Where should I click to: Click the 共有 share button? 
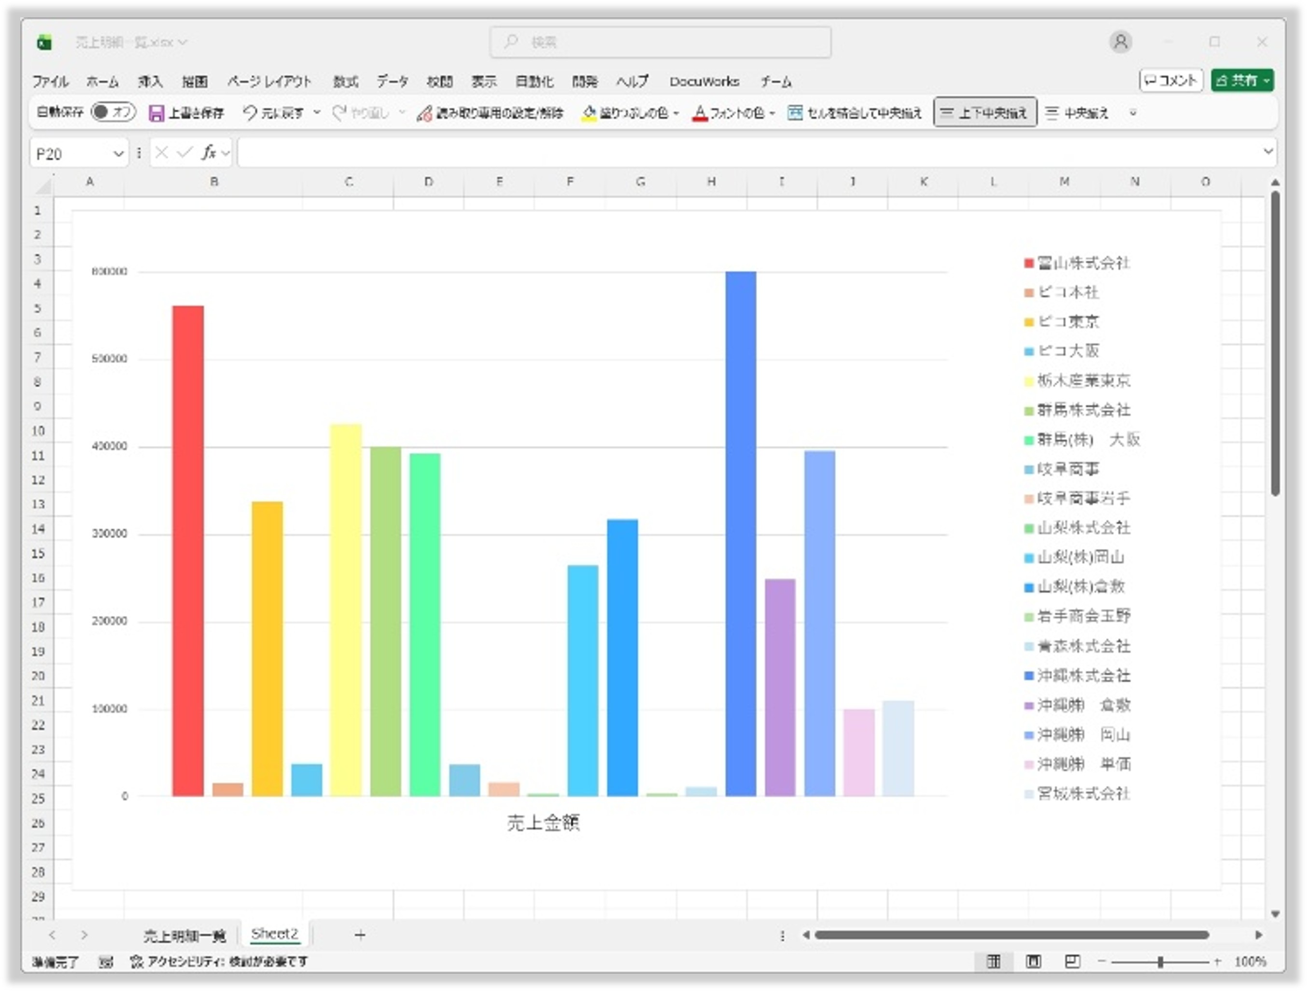(x=1242, y=80)
